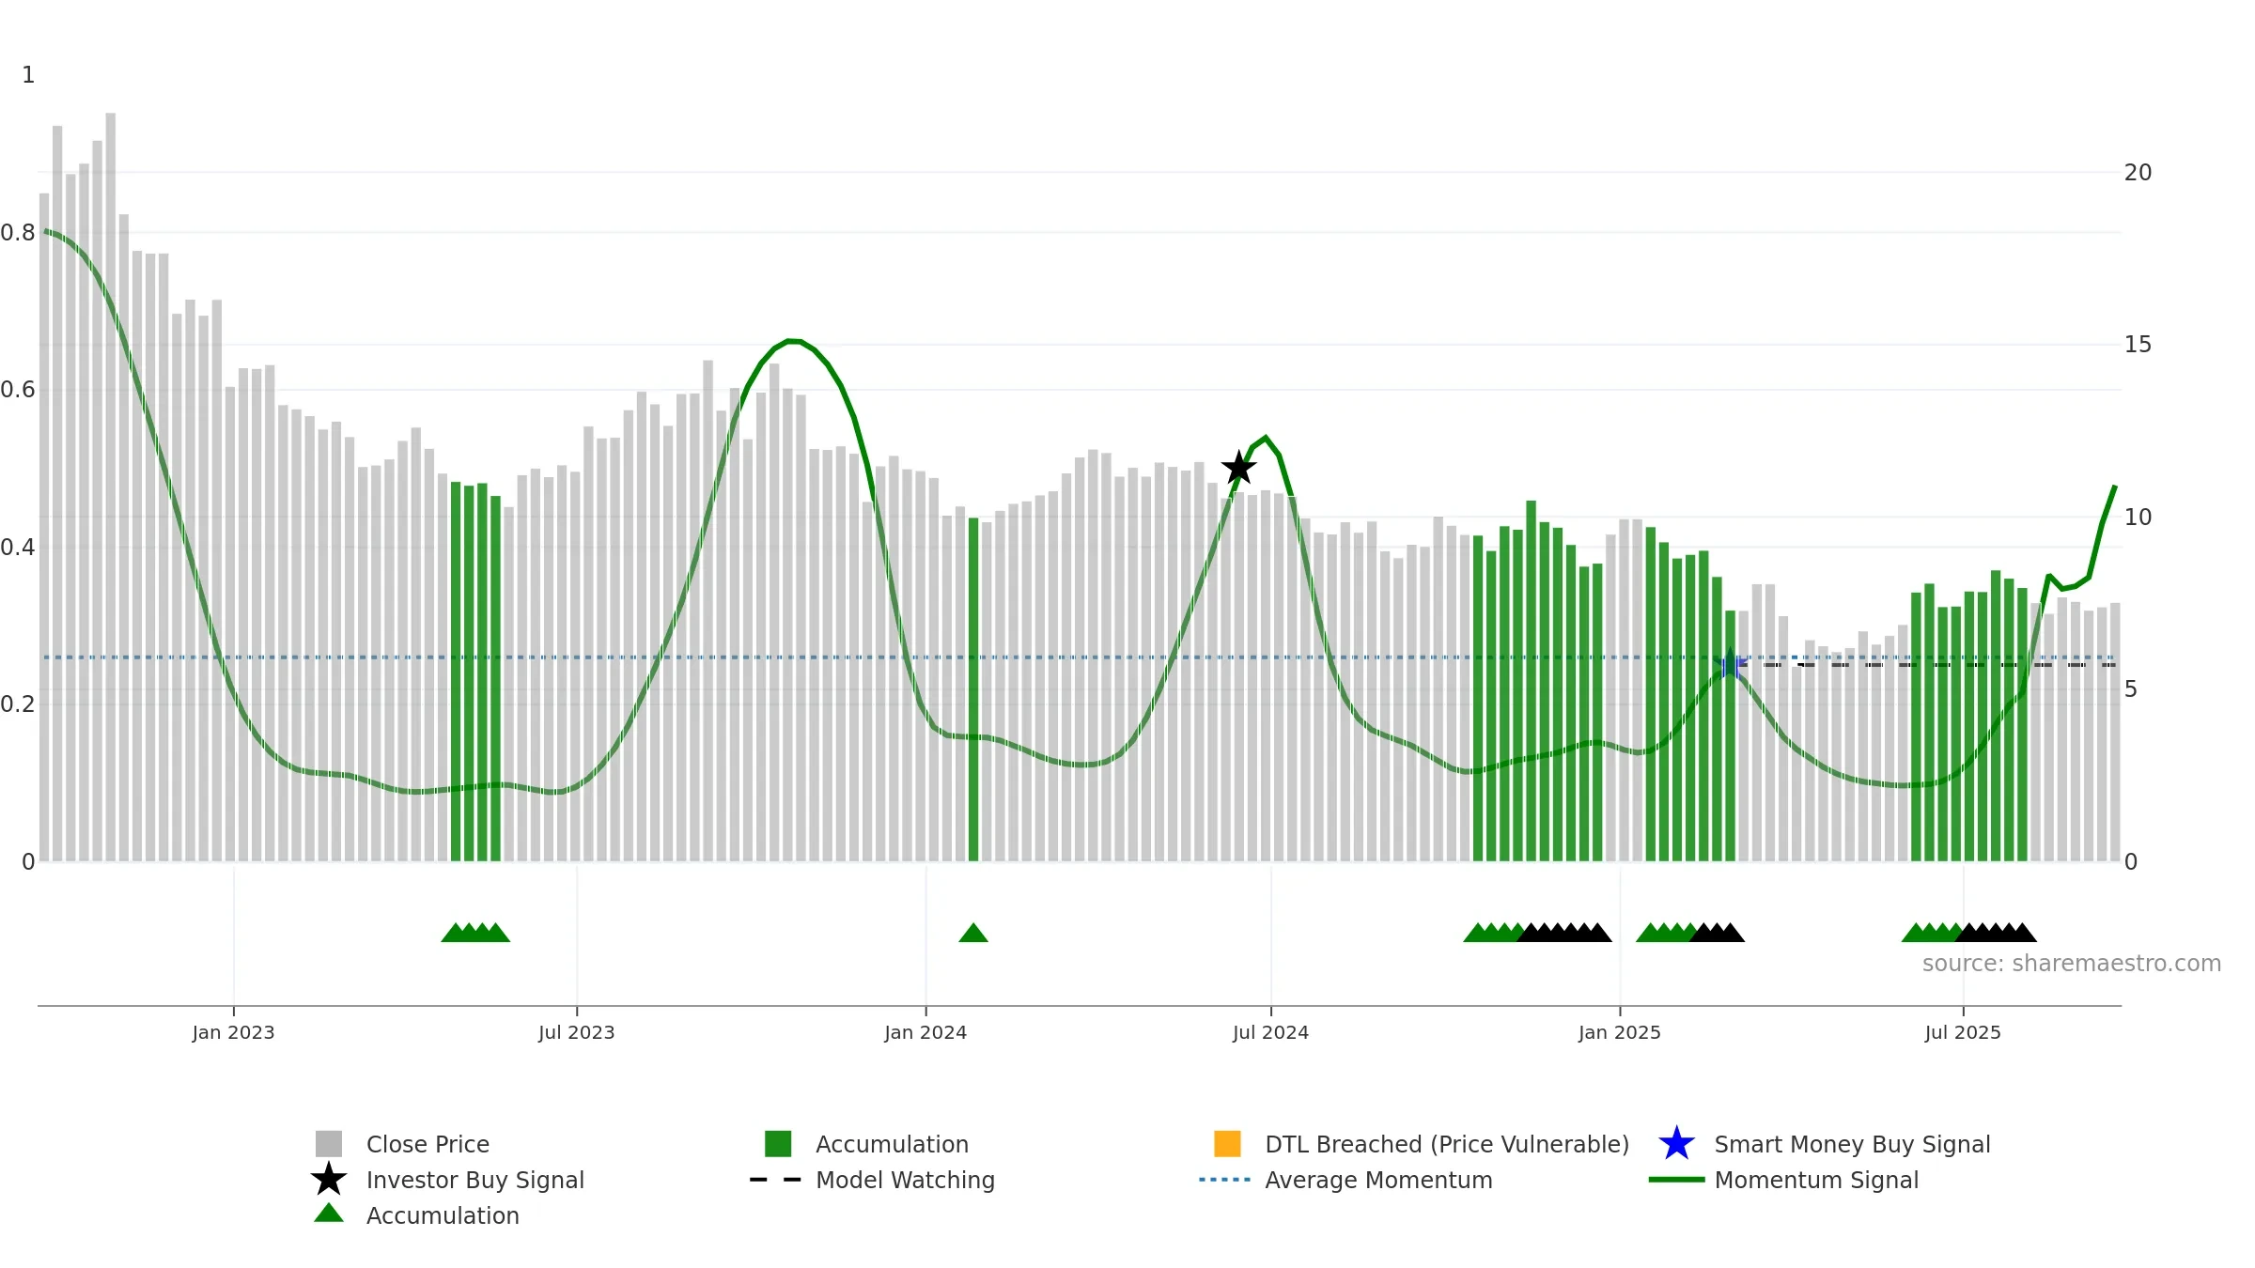Viewport: 2255px width, 1268px height.
Task: Click Investor Buy Signal legend star icon
Action: click(x=329, y=1179)
